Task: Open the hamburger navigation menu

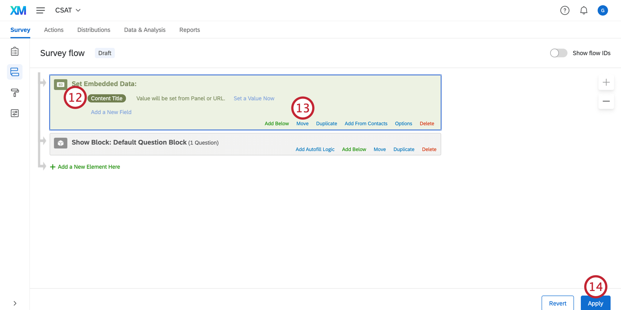Action: [x=41, y=10]
